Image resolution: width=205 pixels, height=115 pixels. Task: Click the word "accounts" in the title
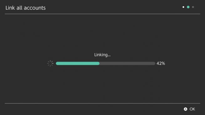tap(35, 8)
